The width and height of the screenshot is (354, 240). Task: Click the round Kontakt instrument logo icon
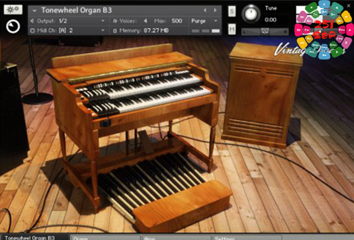click(13, 26)
